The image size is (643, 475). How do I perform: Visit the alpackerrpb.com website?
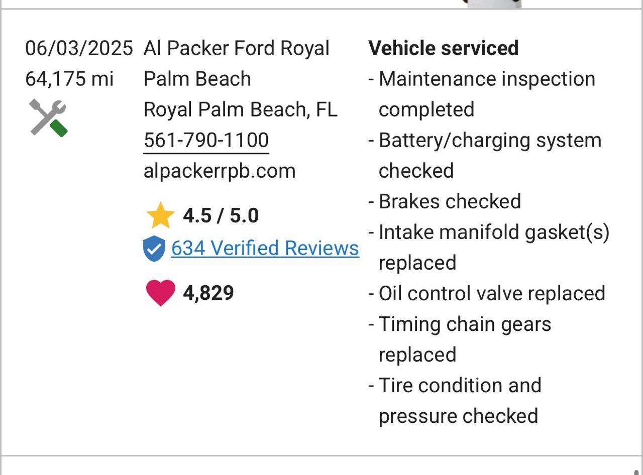pos(220,170)
